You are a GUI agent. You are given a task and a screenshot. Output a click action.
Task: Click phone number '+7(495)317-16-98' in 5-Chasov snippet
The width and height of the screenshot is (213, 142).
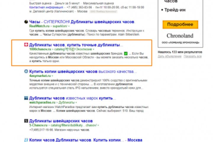coord(41,130)
